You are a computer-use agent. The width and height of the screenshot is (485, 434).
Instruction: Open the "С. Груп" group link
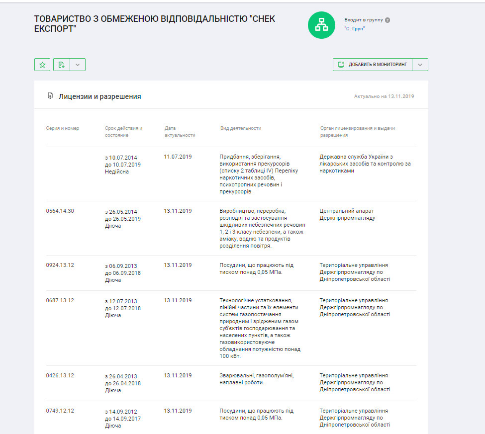(355, 29)
